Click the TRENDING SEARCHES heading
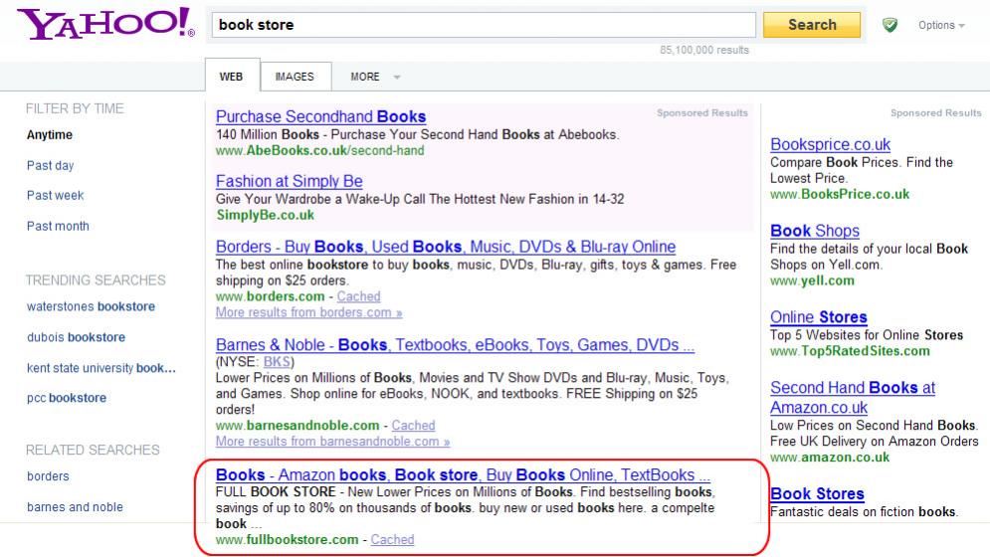The width and height of the screenshot is (990, 557). coord(96,280)
